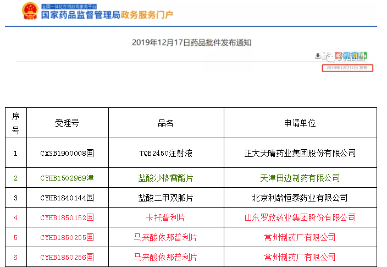Image resolution: width=387 pixels, height=267 pixels.
Task: Select 常州制药厂有限公司 in row 5
Action: (x=300, y=237)
